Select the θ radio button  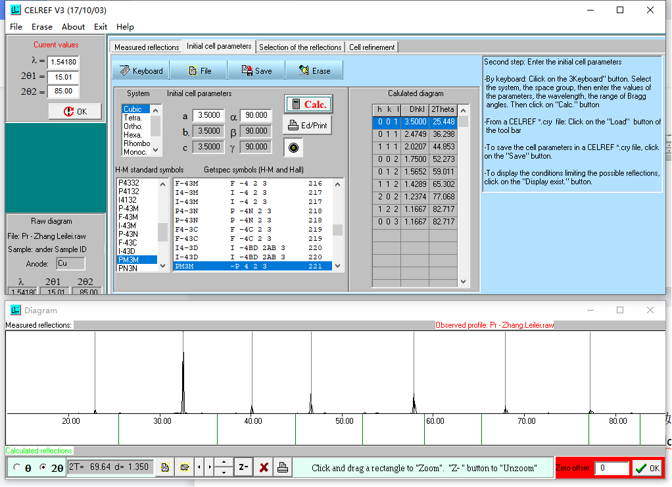pos(17,468)
